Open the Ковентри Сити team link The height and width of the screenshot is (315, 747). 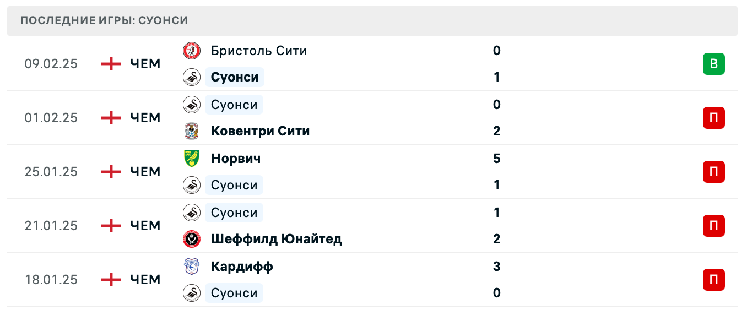[x=260, y=131]
